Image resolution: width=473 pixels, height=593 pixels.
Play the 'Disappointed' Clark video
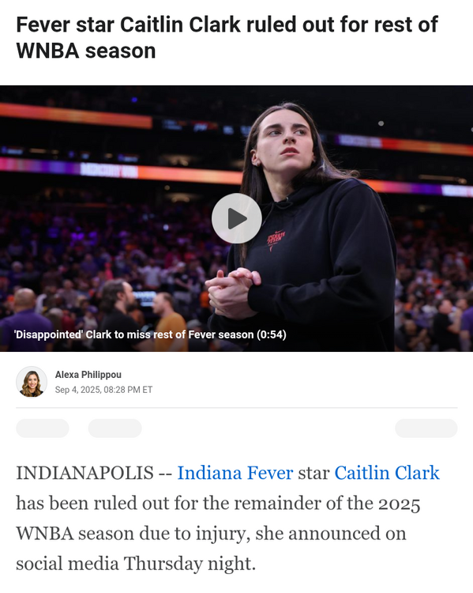tap(237, 218)
